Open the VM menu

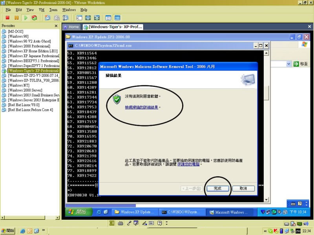point(42,10)
